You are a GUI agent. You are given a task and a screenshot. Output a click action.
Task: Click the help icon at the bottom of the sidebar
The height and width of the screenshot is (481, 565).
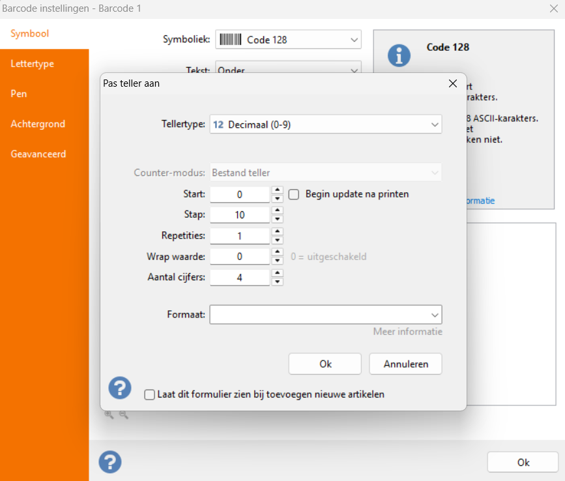(110, 461)
